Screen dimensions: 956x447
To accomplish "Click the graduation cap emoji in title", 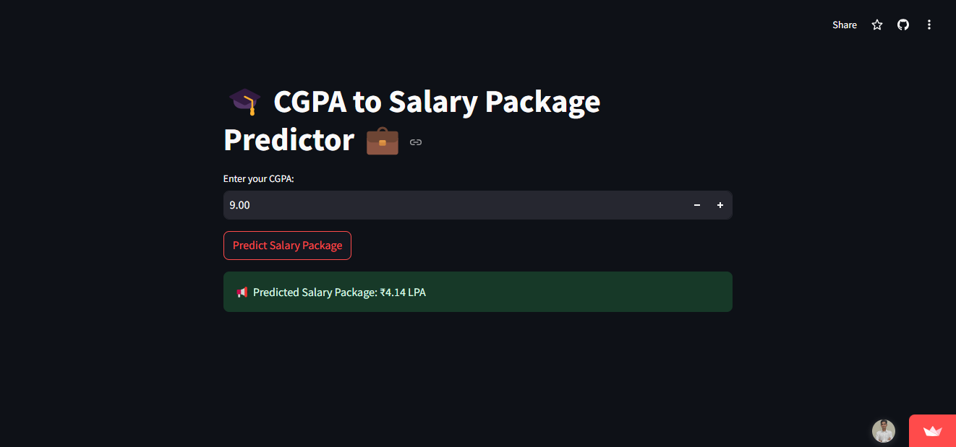I will click(x=244, y=102).
